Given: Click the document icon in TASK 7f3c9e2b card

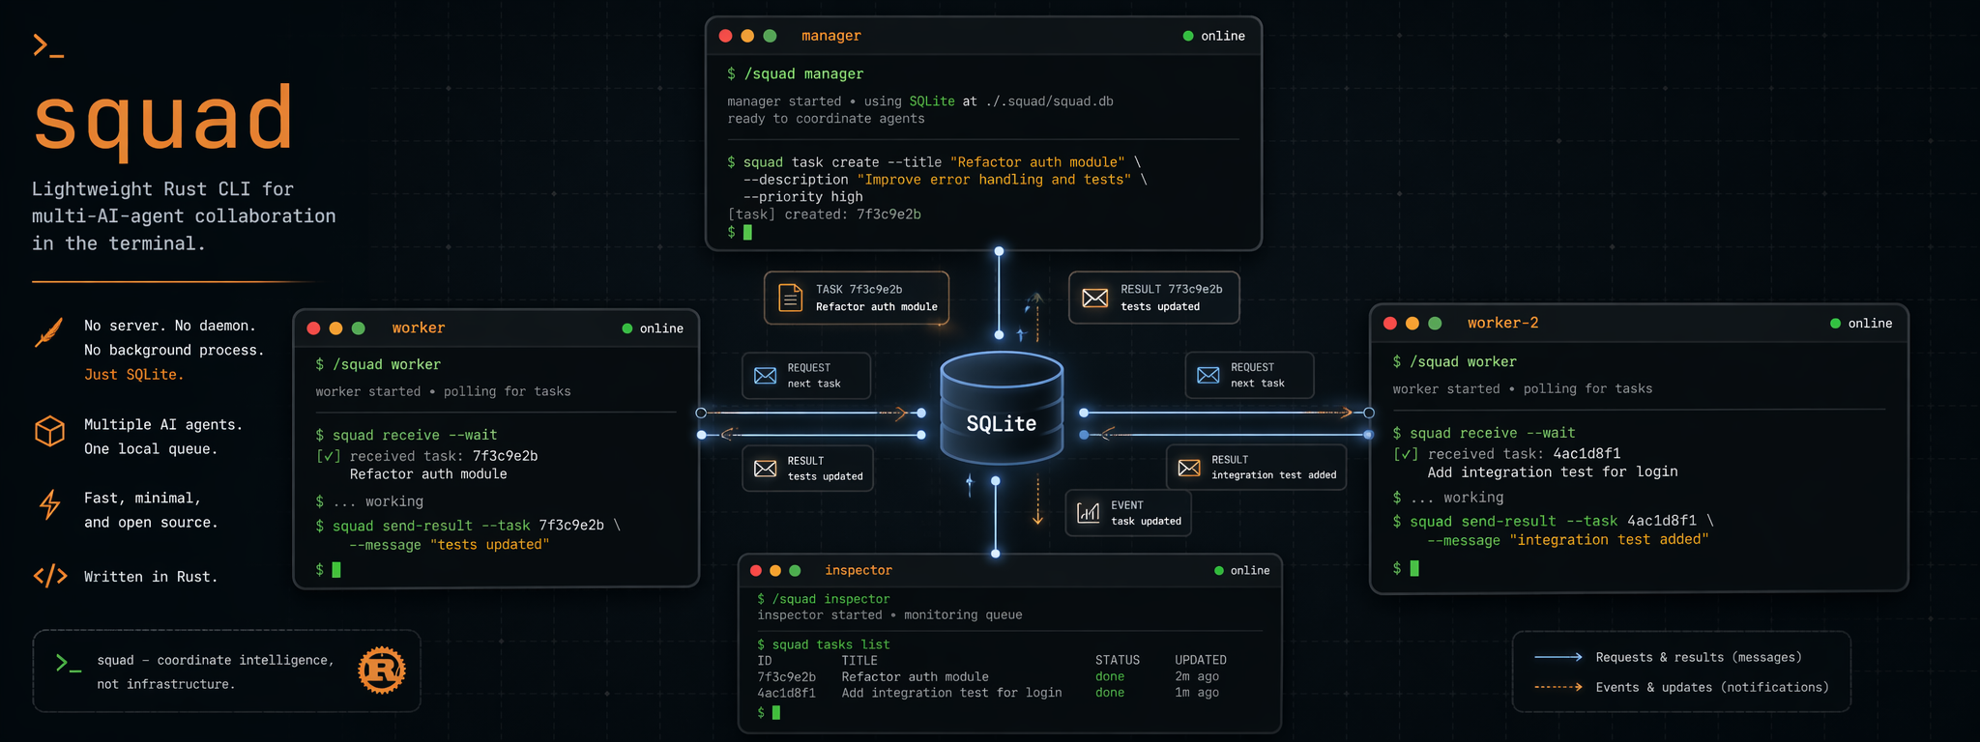Looking at the screenshot, I should click(x=791, y=298).
